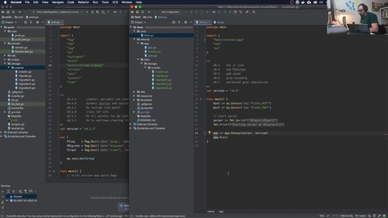
Task: Click the Save All icon in prohx toolbar
Action: [x=8, y=12]
